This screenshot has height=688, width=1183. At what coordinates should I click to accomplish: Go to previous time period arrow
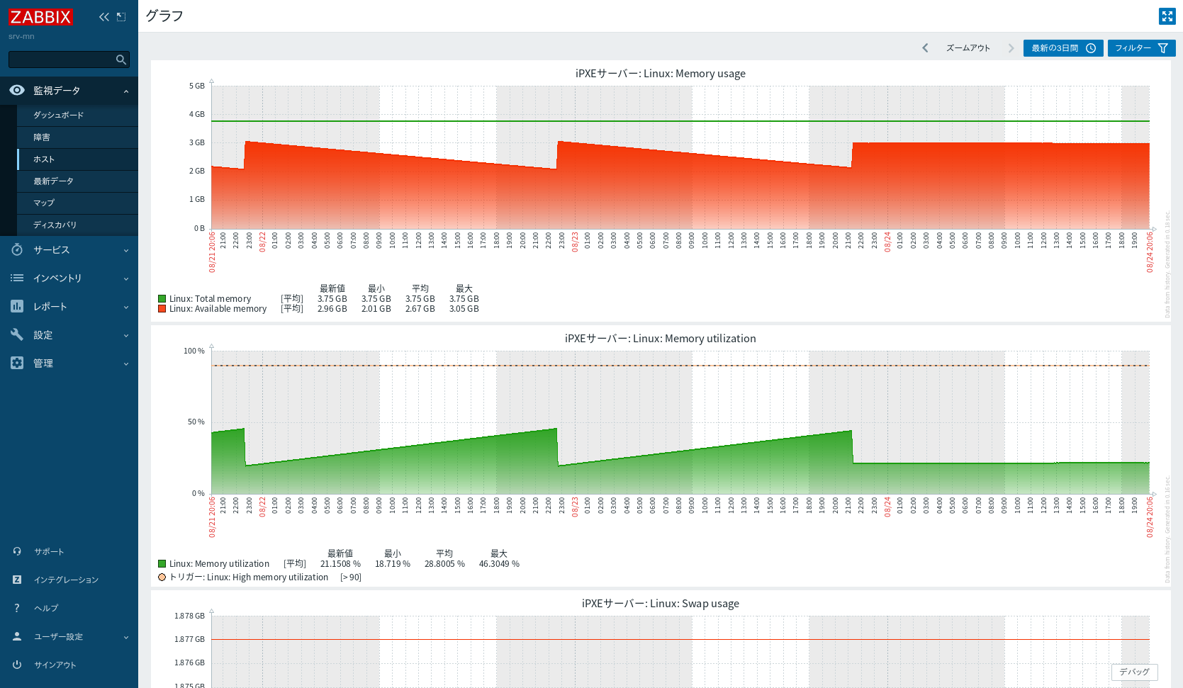(x=925, y=48)
